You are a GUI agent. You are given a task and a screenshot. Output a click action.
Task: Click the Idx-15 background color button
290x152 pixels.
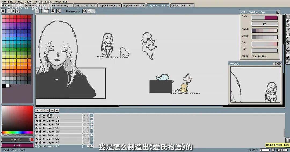(16, 145)
